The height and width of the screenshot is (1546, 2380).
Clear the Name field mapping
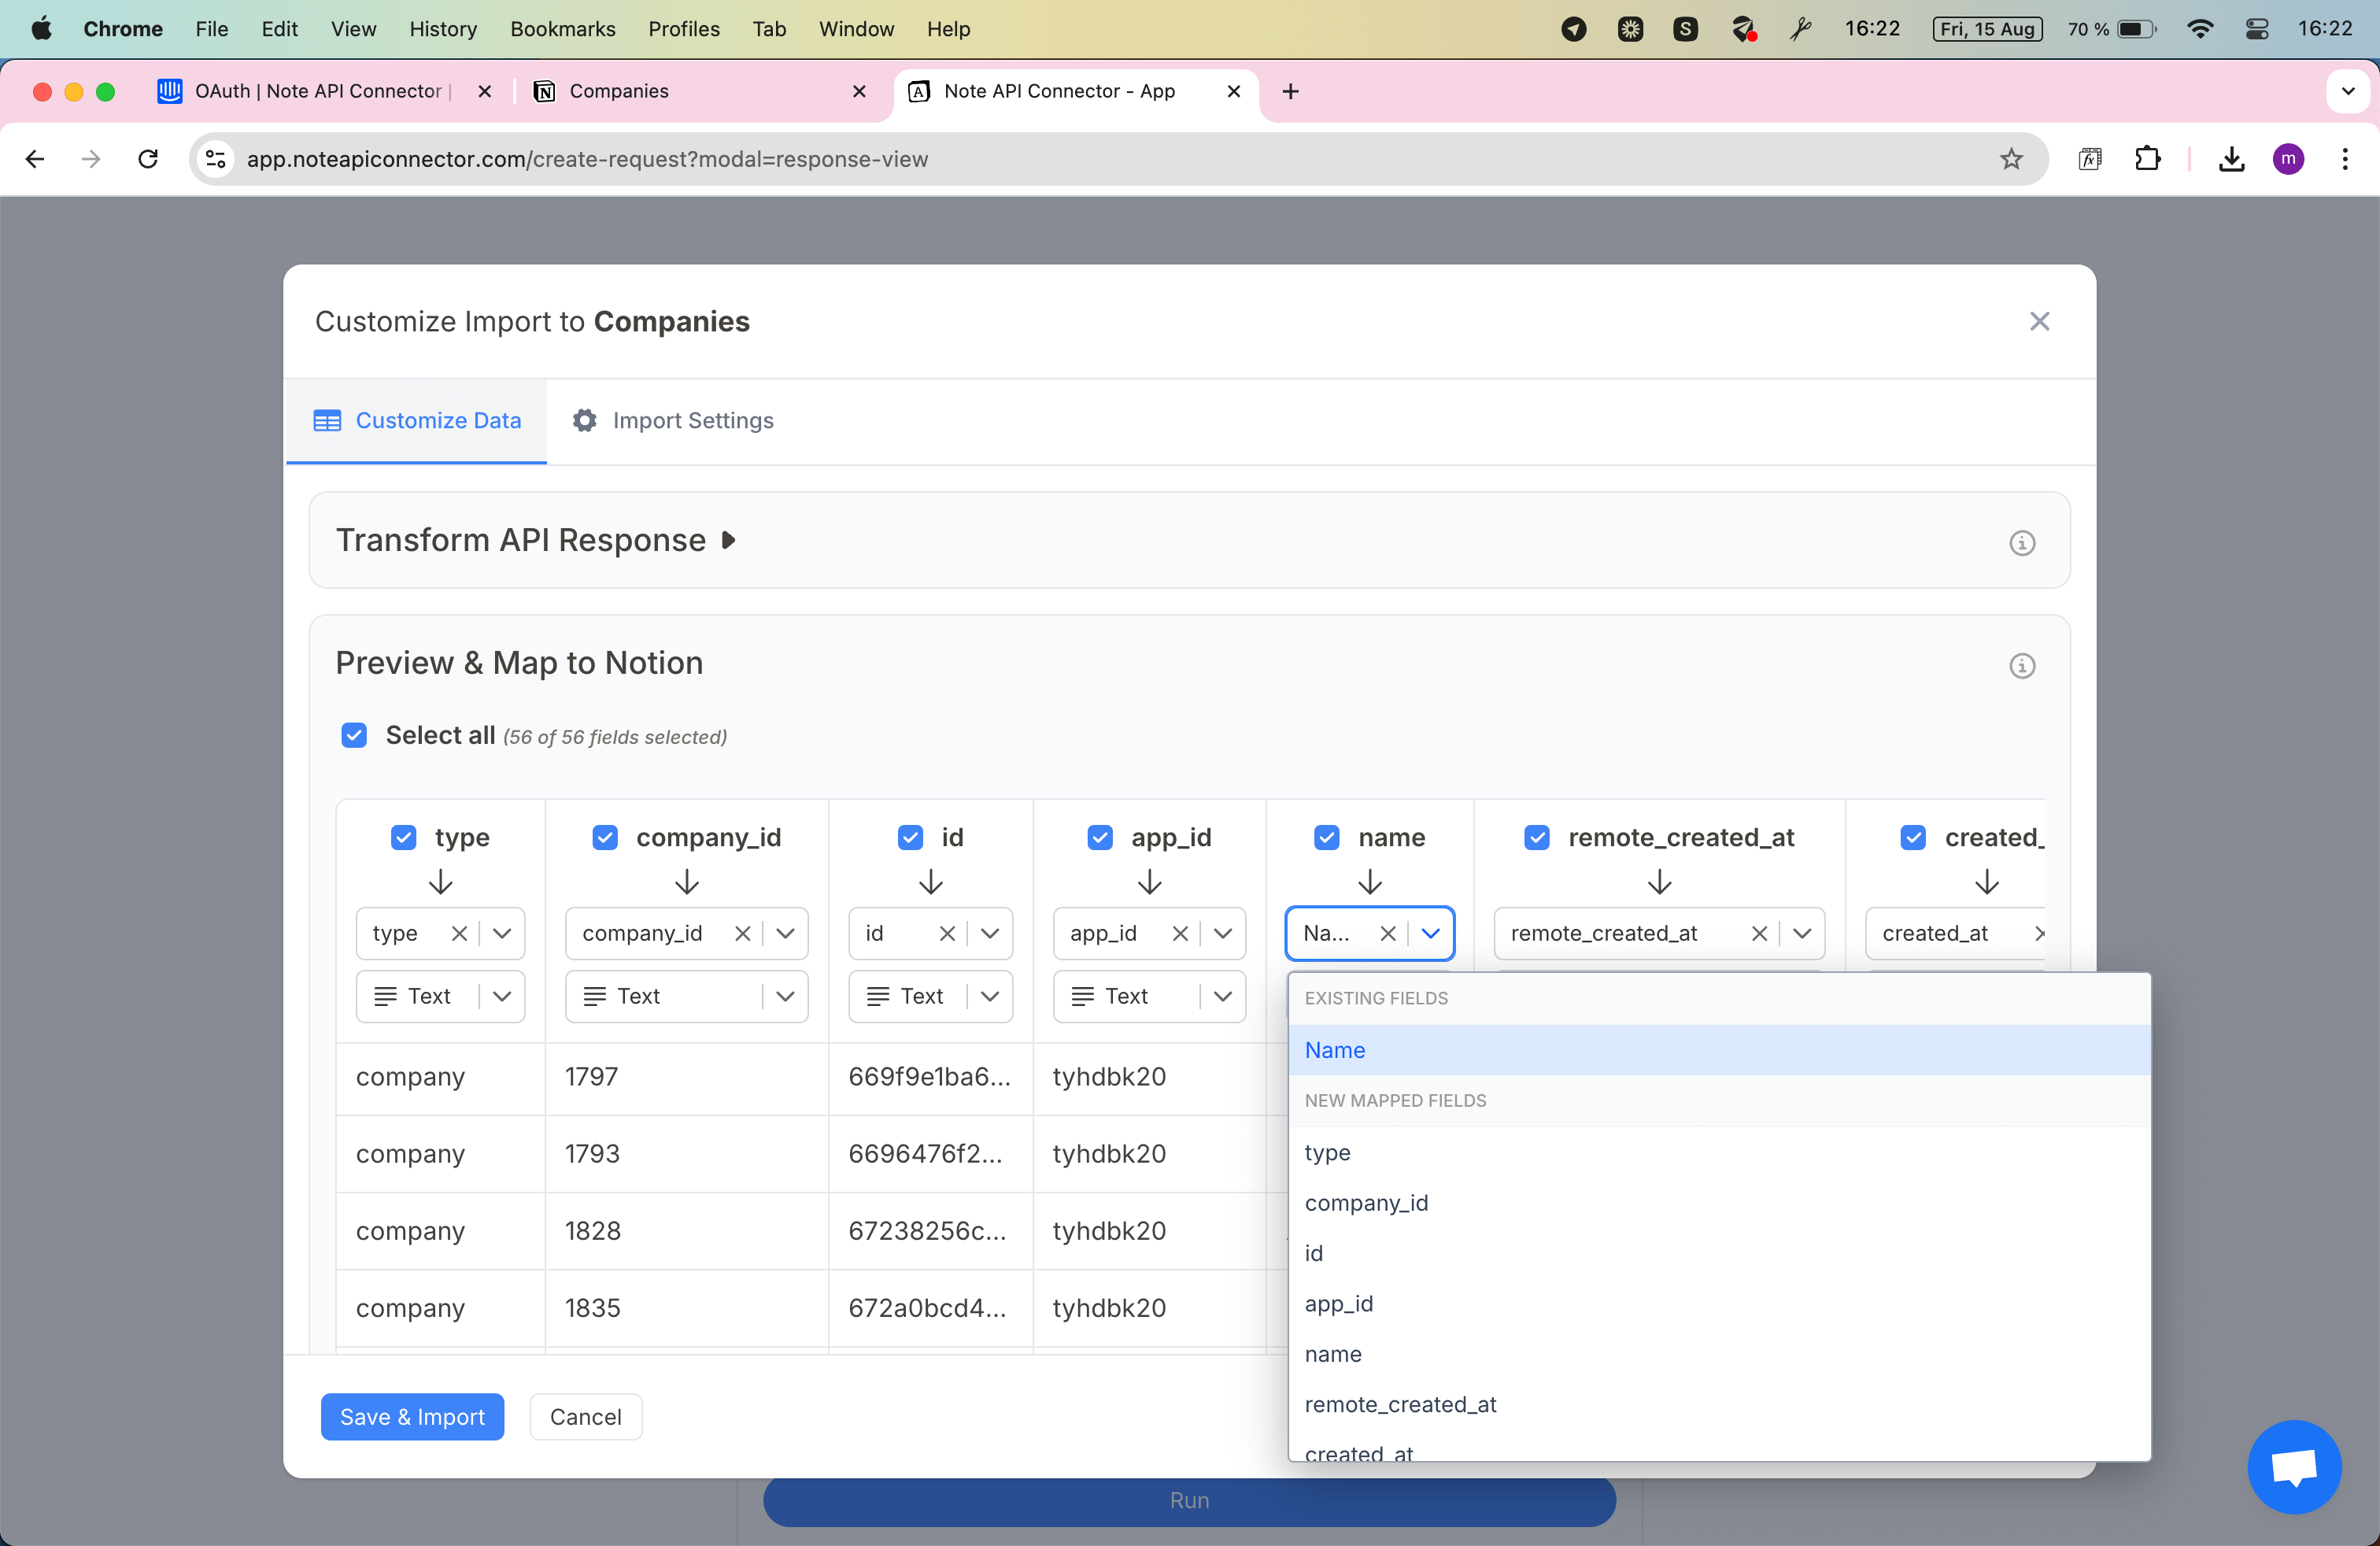coord(1387,933)
